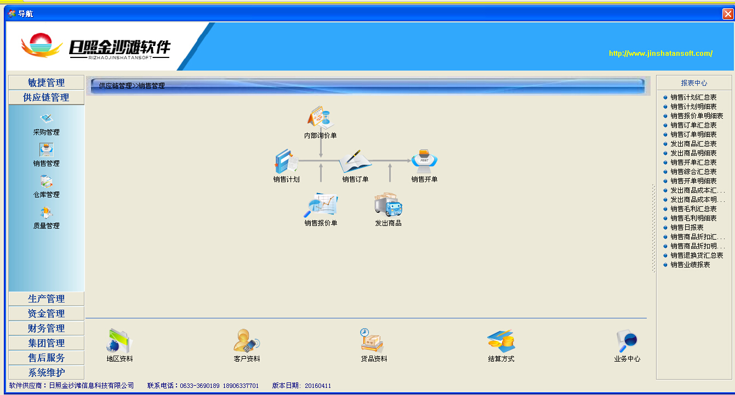Open the 采购管理 purchasing module icon
Screen dimensions: 735x395
[46, 119]
